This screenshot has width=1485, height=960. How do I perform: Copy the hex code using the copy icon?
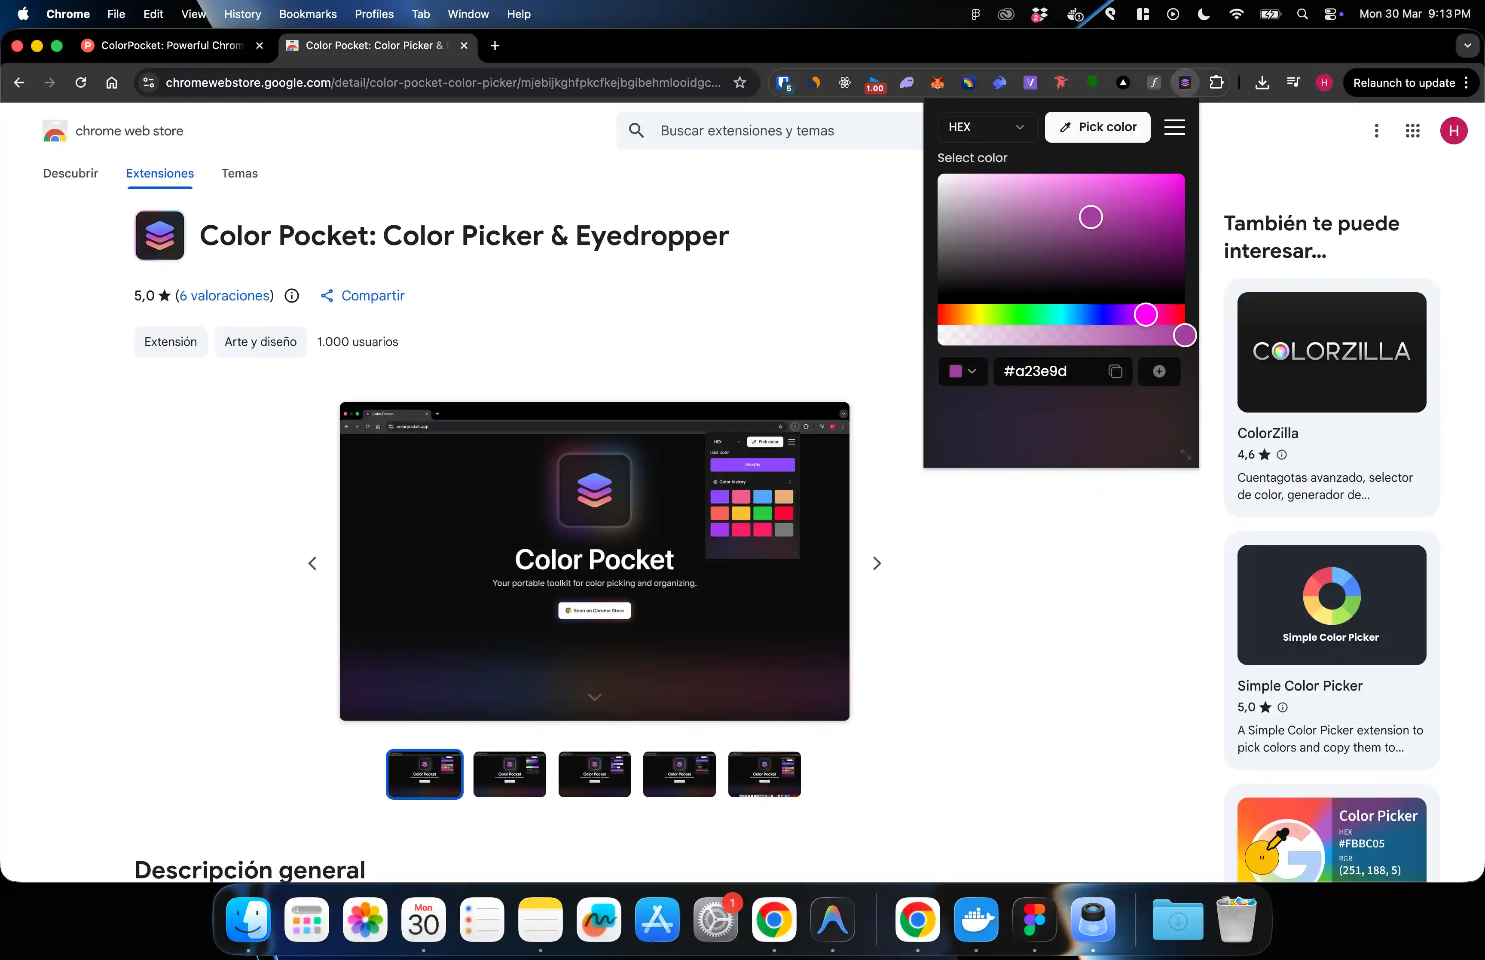point(1115,371)
